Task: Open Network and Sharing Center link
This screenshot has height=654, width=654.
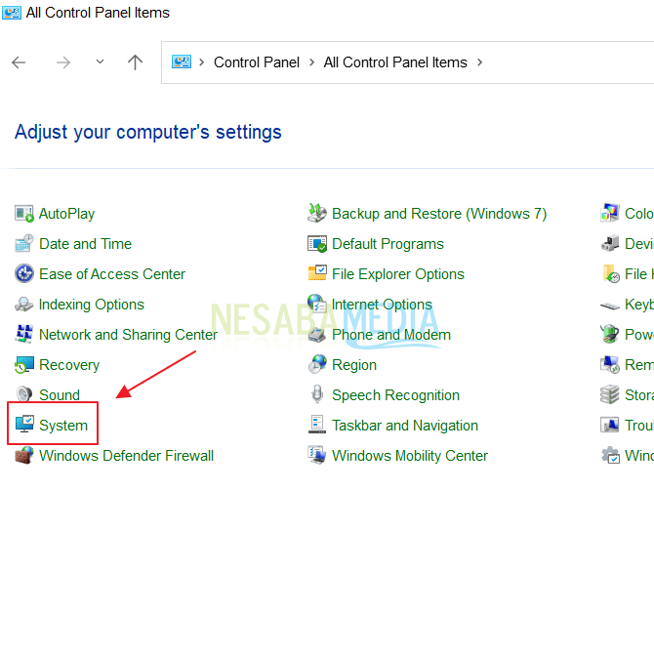Action: point(128,335)
